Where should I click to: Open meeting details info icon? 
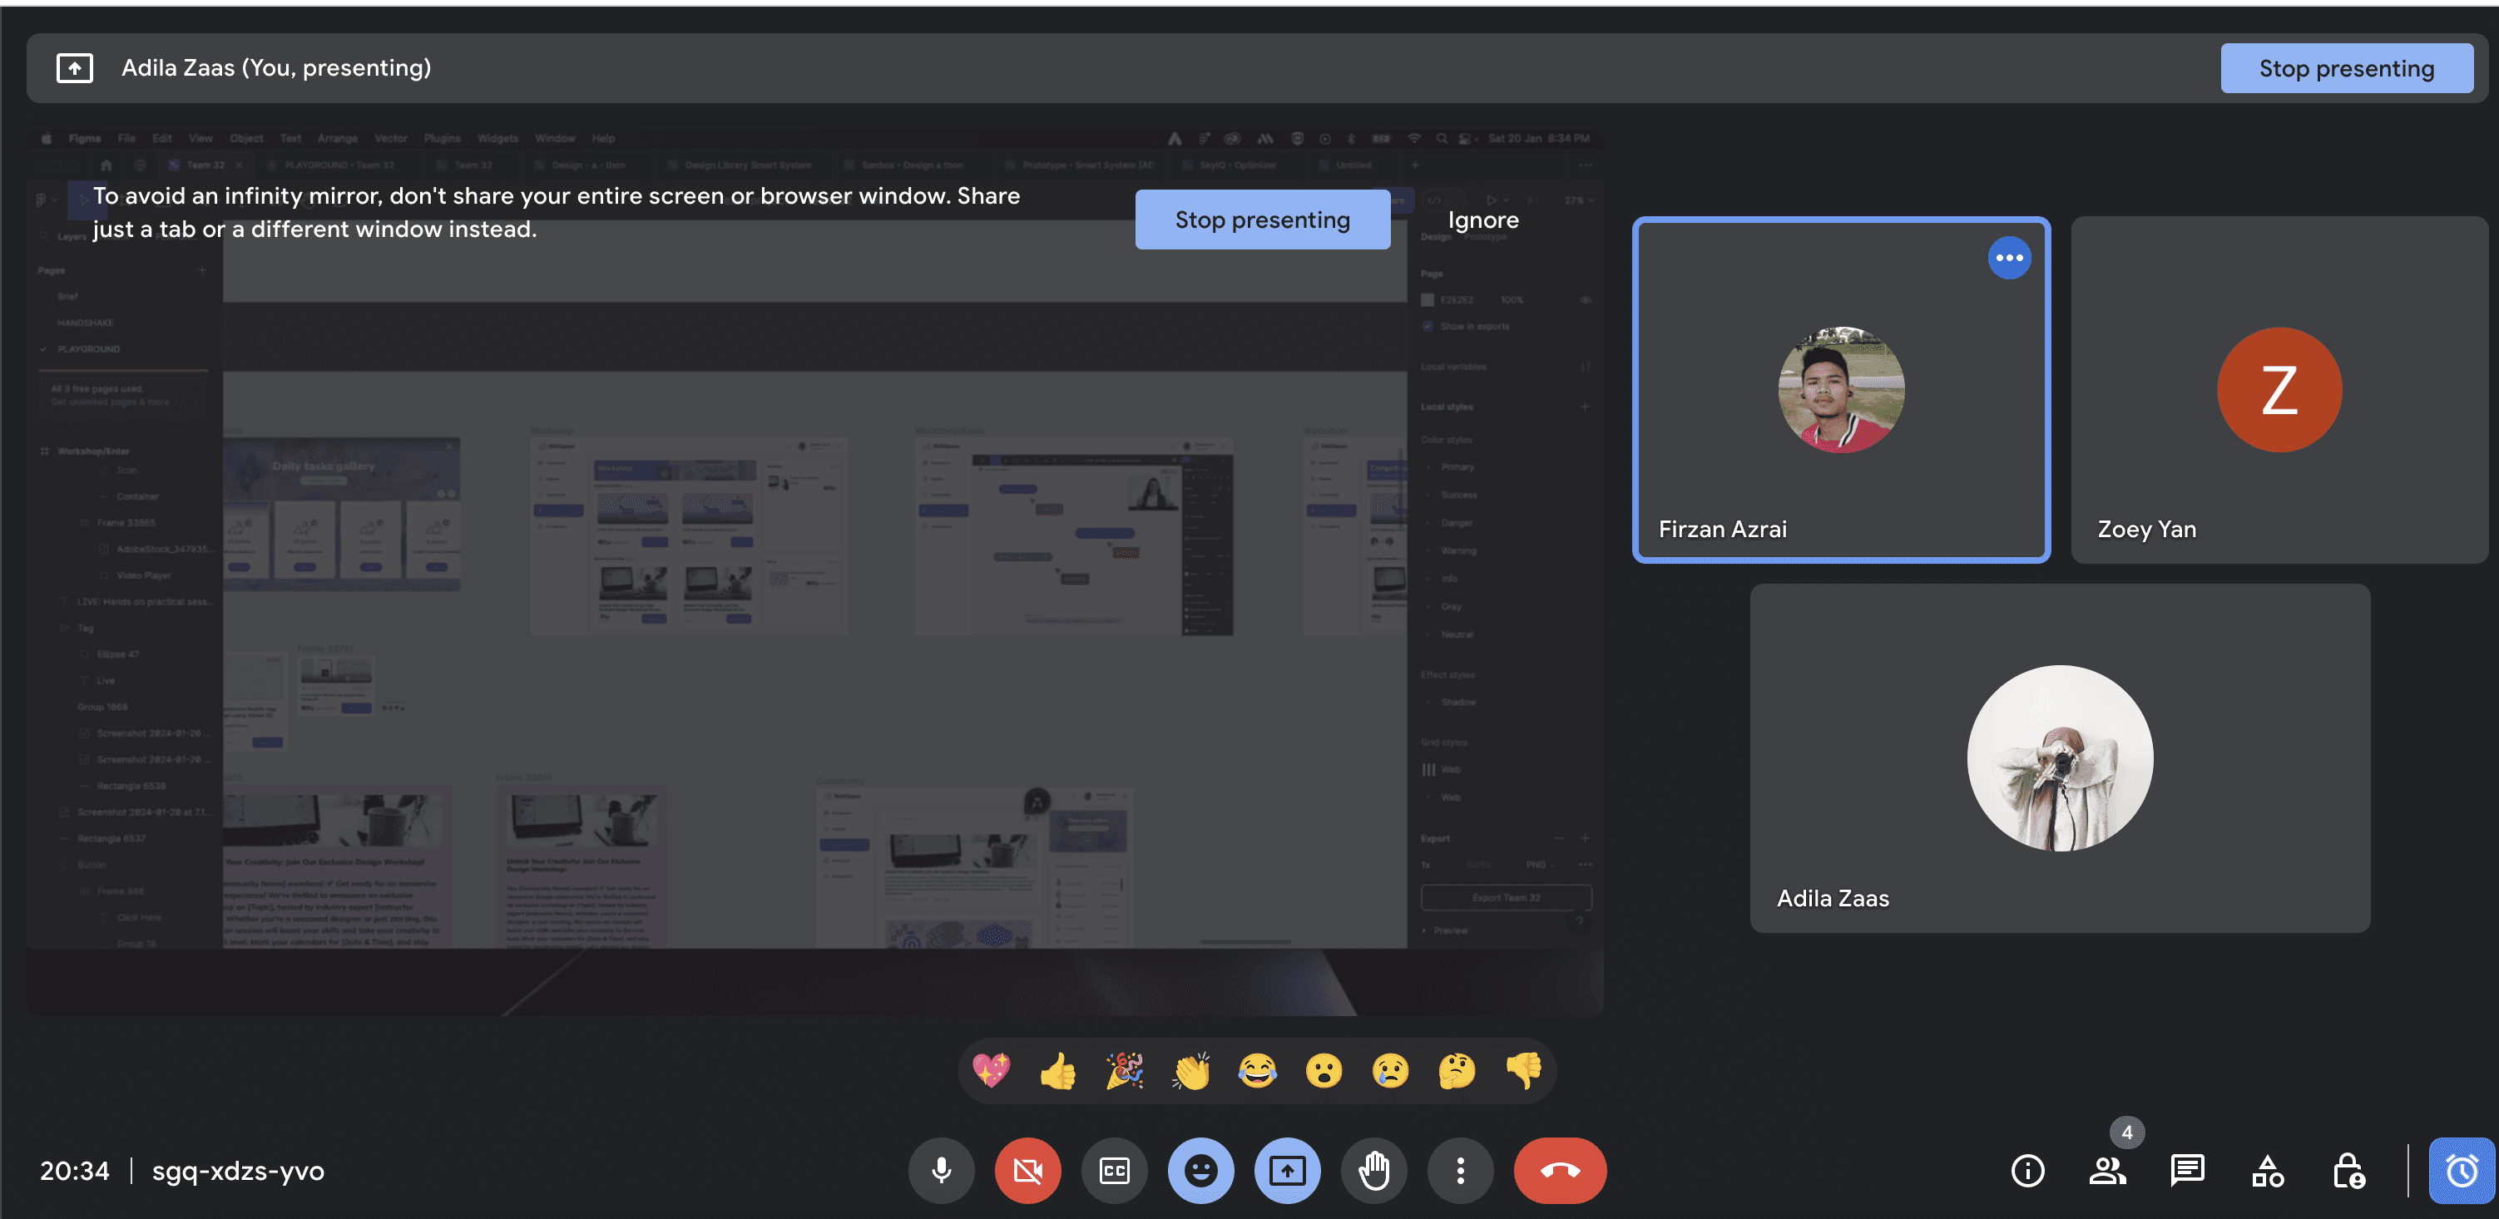[2026, 1170]
